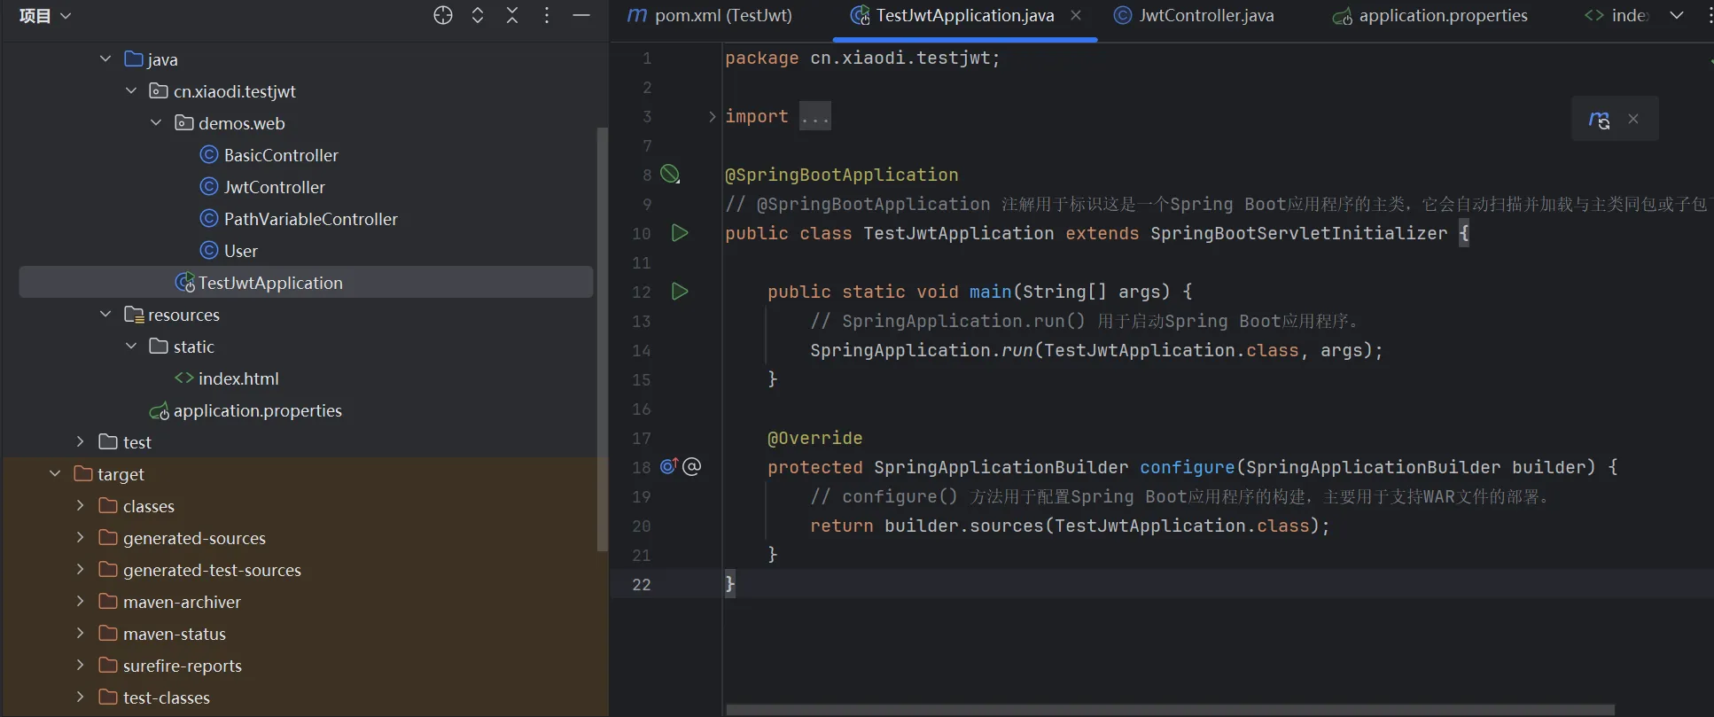Select index.html in the project tree
Screen dimensions: 1714x717
[238, 378]
